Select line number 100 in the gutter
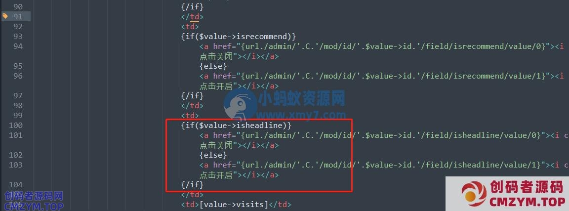The image size is (569, 211). (15, 126)
